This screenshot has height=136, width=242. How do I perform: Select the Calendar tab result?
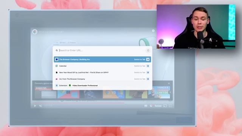click(x=102, y=66)
